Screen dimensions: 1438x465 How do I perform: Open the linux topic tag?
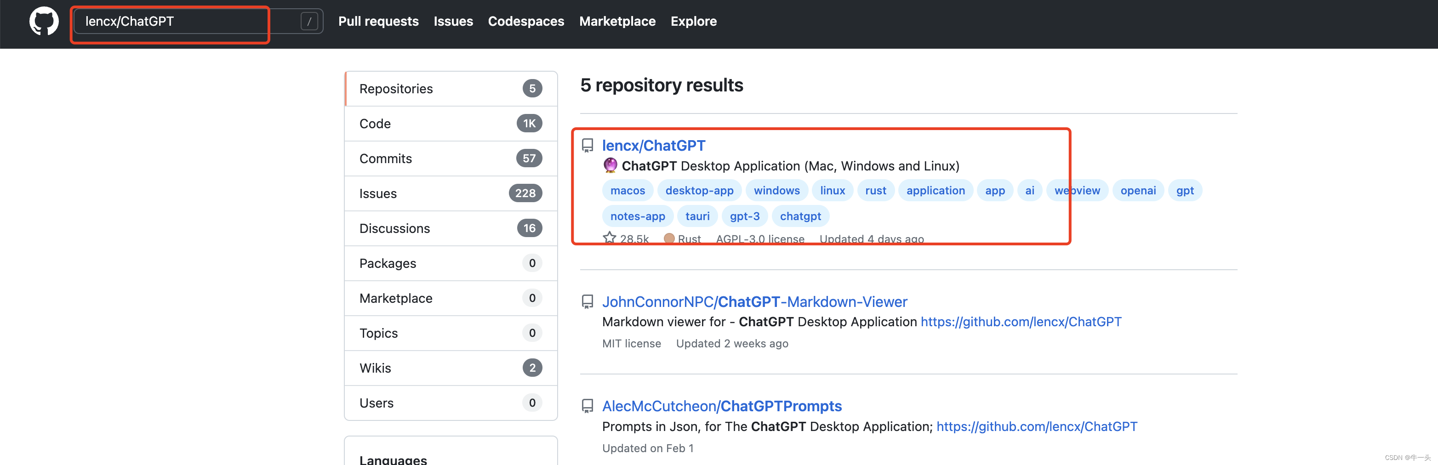(832, 190)
